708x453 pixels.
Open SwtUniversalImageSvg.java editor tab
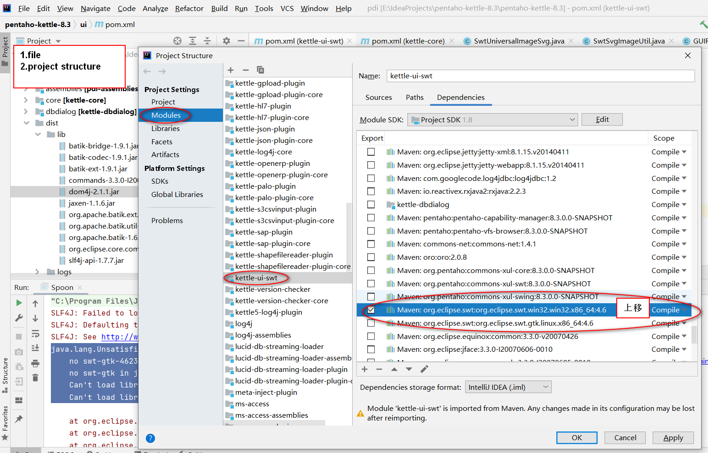[x=519, y=41]
